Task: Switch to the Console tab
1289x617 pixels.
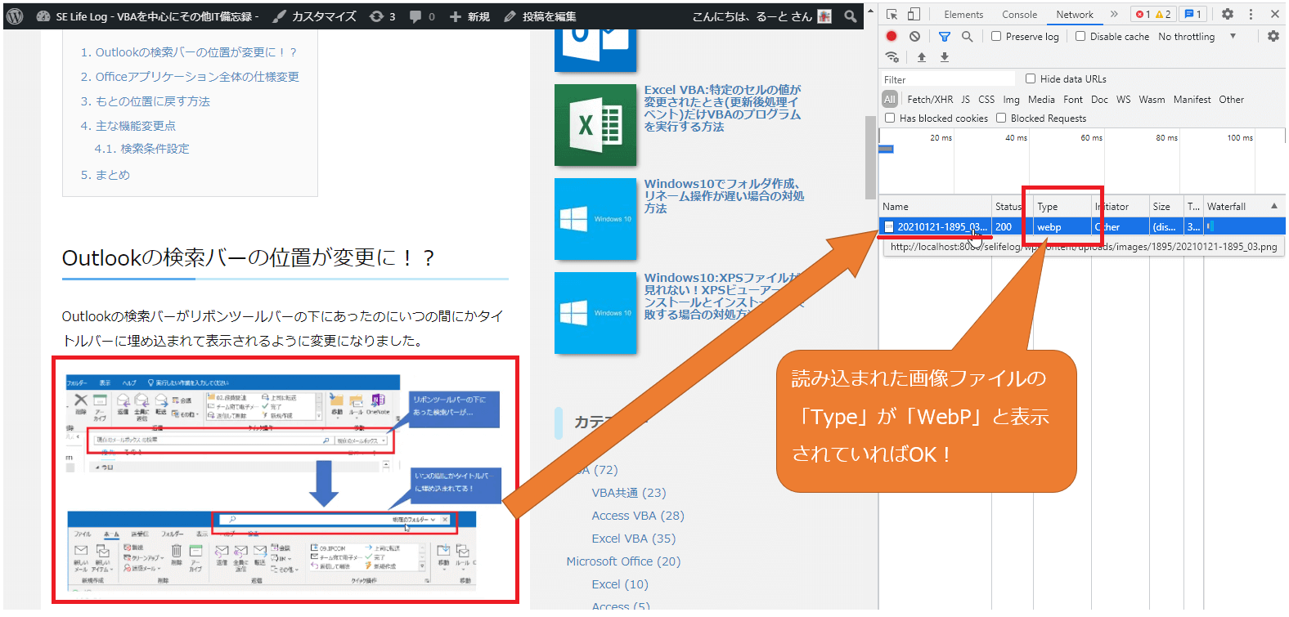Action: 1019,14
